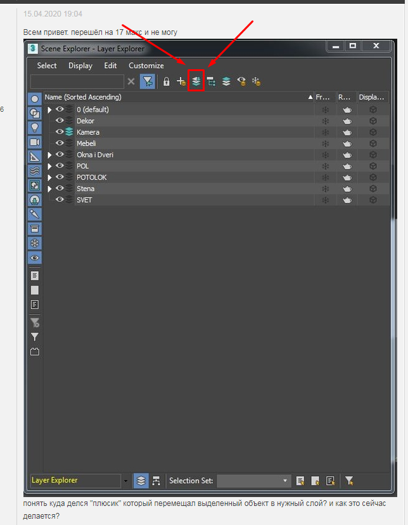
Task: Expand the Okna i Dveri layer
Action: coord(49,155)
